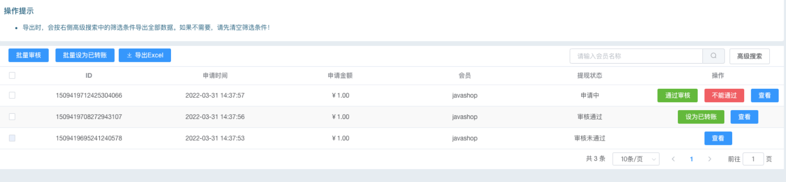Screen dimensions: 786x182
Task: Check the row 1509419712425304066 checkbox
Action: (x=12, y=95)
